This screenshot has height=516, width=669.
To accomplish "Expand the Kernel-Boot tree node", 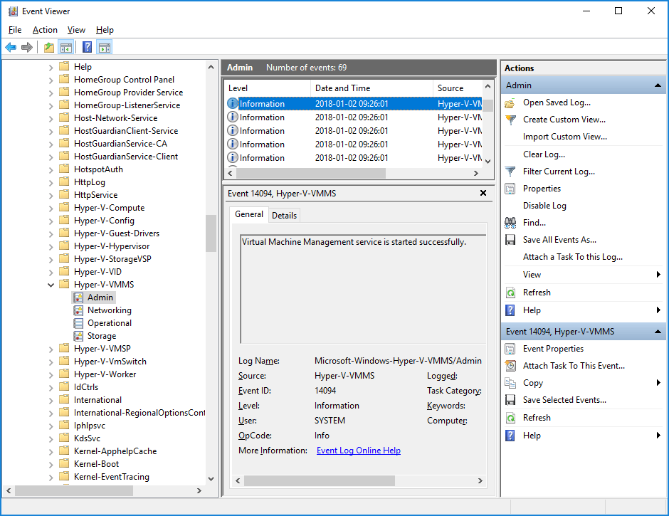I will coord(51,464).
